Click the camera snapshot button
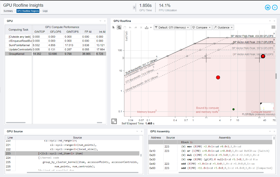Viewport: 280px width, 177px height. [x=268, y=7]
